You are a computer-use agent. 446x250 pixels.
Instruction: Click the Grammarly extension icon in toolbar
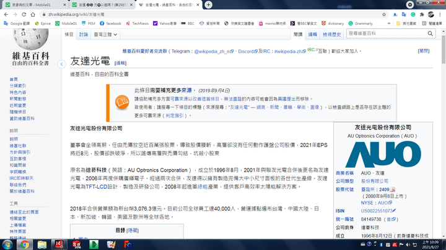413,14
